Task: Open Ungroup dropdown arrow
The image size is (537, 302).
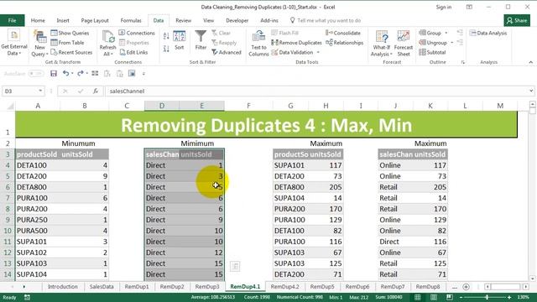Action: pos(451,43)
